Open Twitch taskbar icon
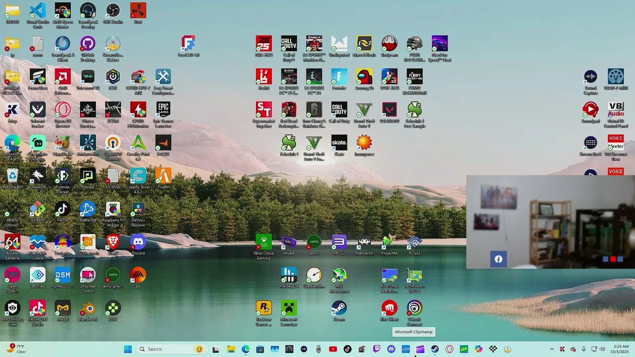 377,349
